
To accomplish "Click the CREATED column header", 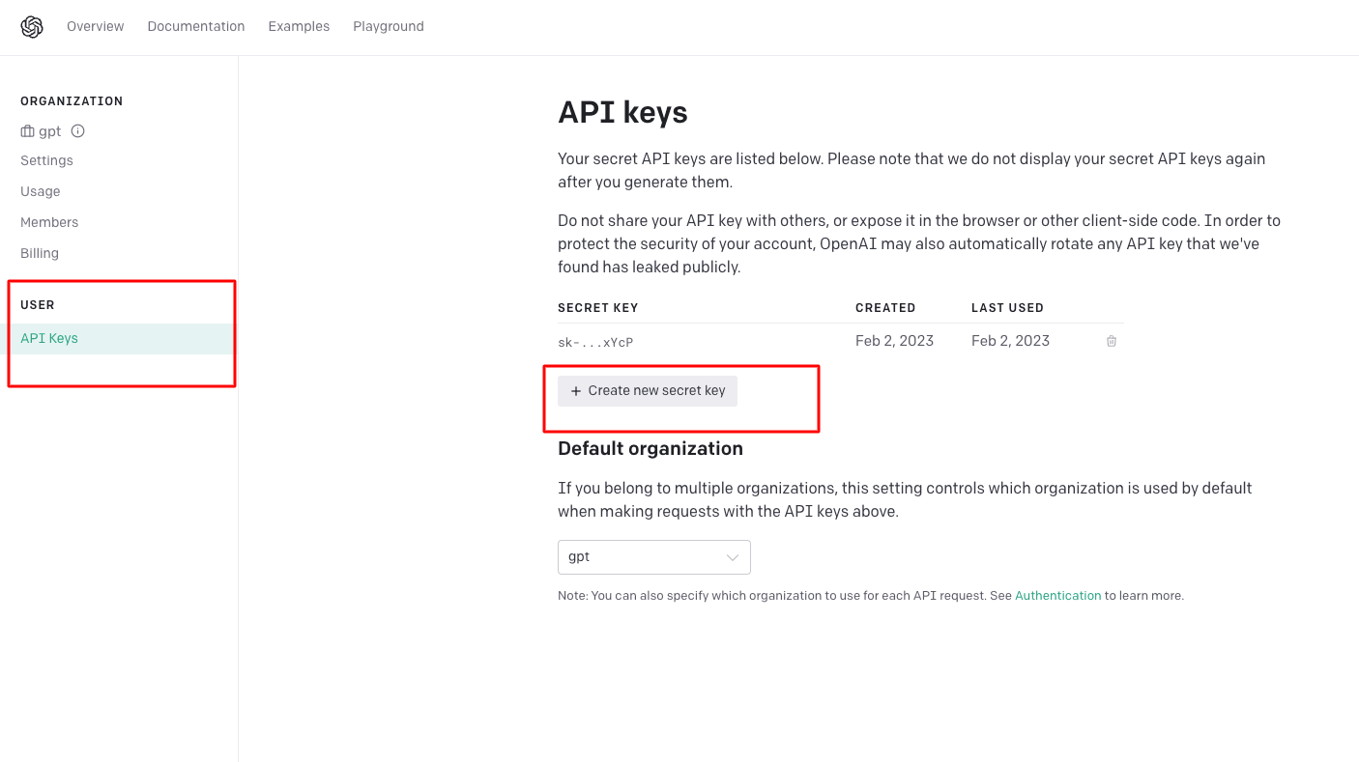I will pyautogui.click(x=885, y=308).
